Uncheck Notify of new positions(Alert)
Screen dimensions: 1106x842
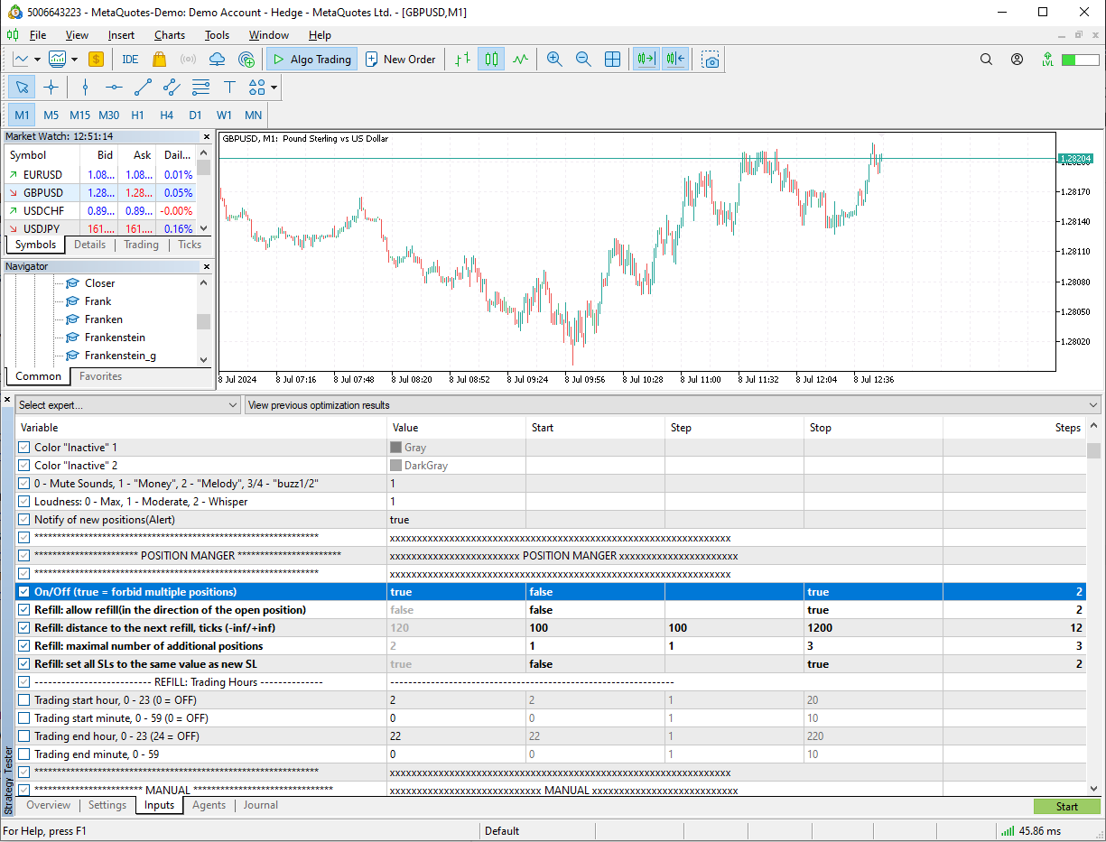tap(24, 520)
